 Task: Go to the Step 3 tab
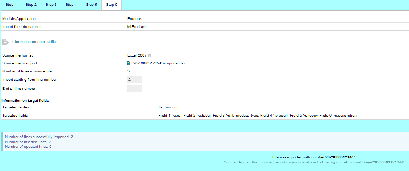(x=51, y=5)
